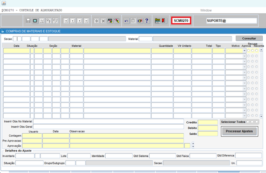Go to the first record

[x=66, y=21]
